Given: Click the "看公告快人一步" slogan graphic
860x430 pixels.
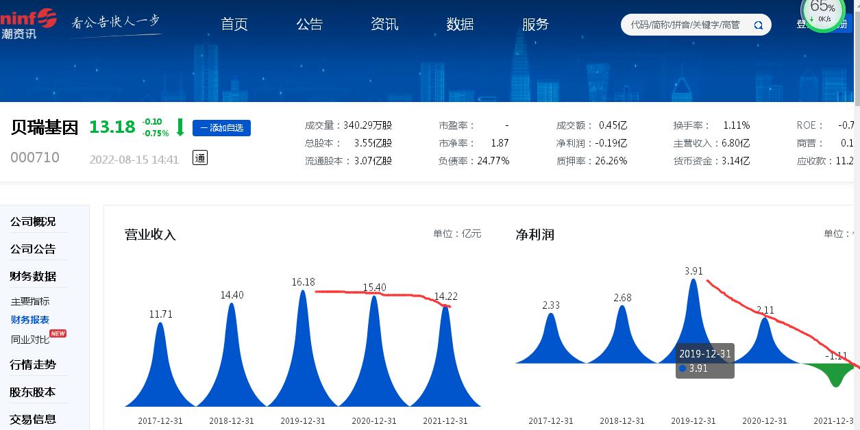Looking at the screenshot, I should pos(115,21).
